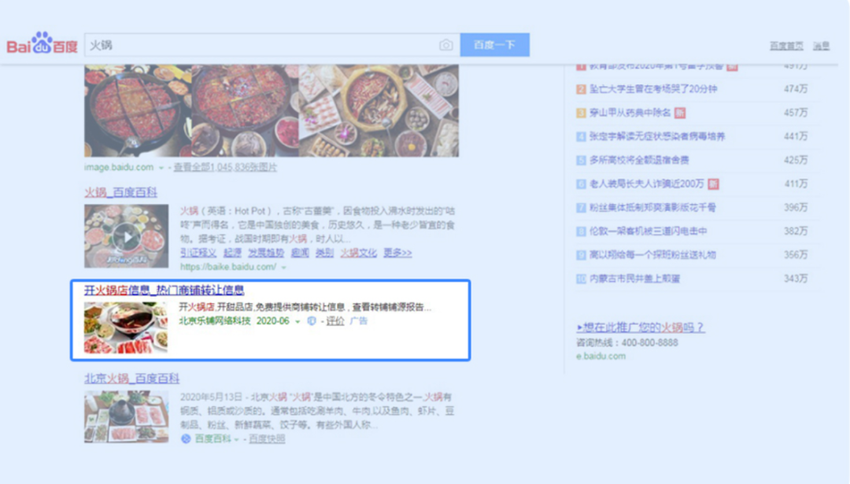Click 想在此推广您的火锅吗? promotion link

pos(640,327)
